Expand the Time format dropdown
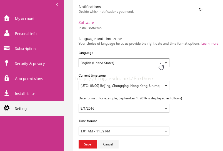 point(124,131)
